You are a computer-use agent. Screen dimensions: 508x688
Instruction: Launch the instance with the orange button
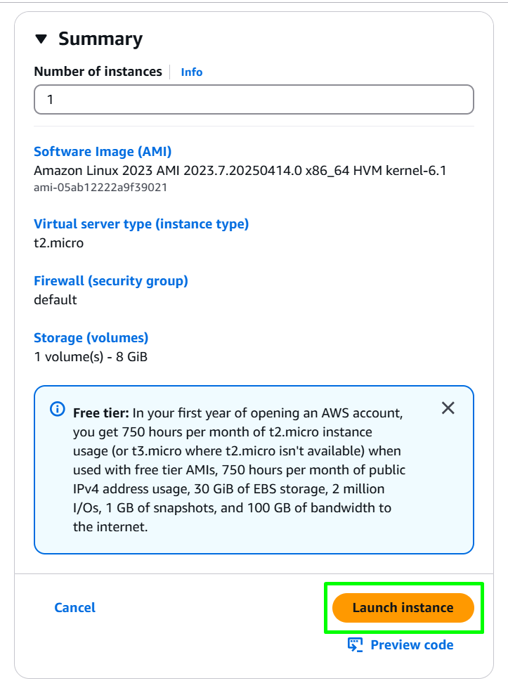point(403,608)
